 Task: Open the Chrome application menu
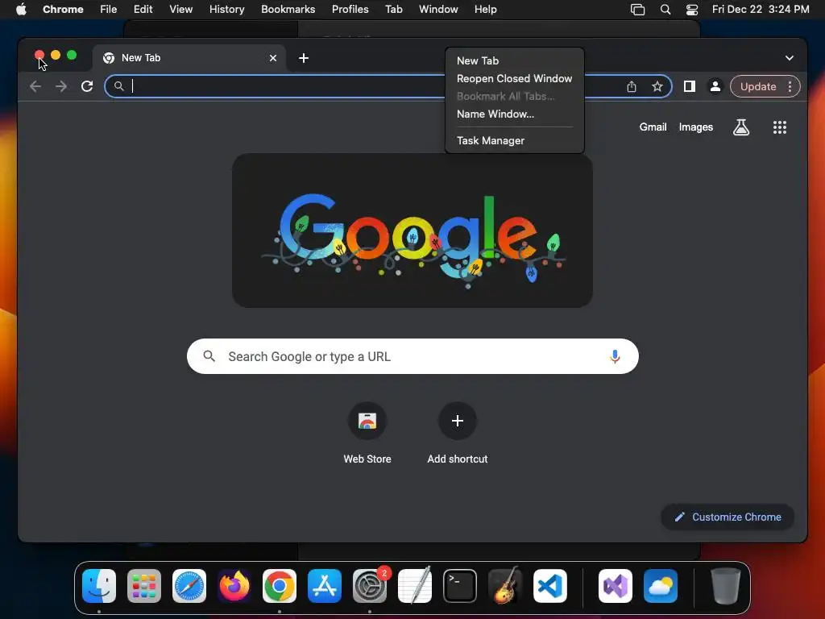(63, 10)
